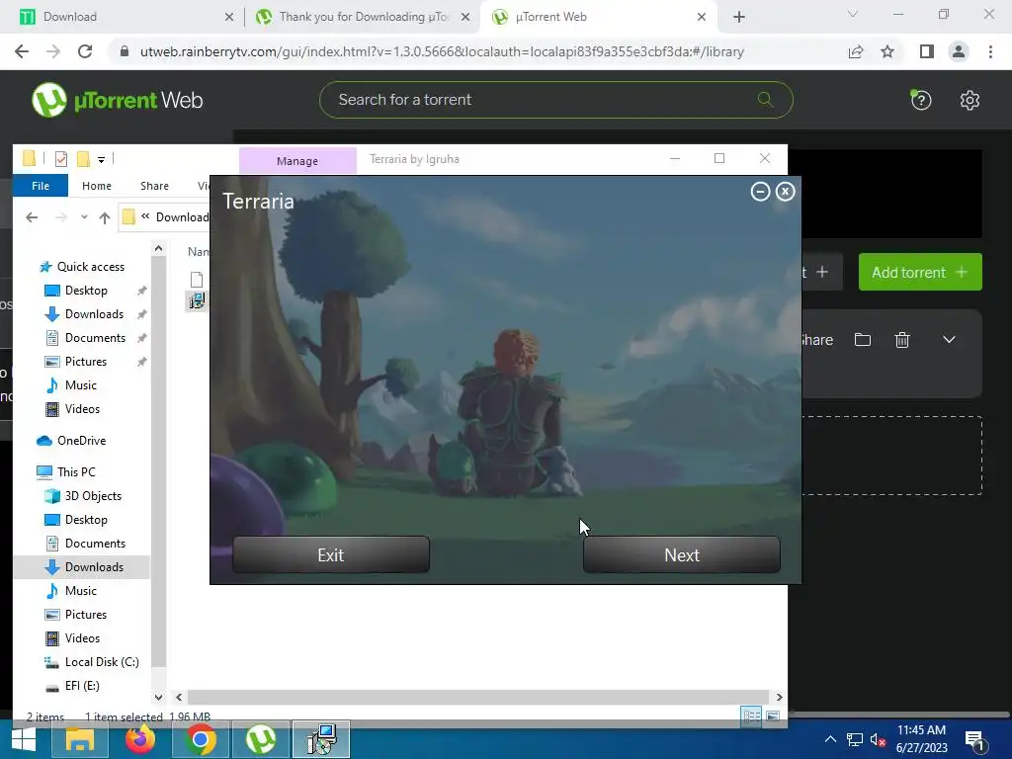Click the search magnifier icon in µTorrent Web

tap(766, 100)
